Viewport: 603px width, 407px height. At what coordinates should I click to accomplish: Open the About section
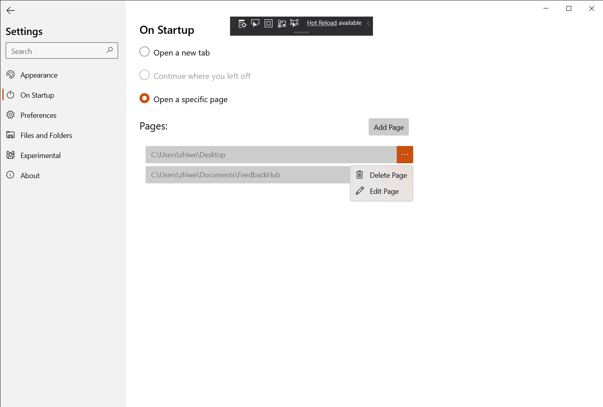pos(63,175)
